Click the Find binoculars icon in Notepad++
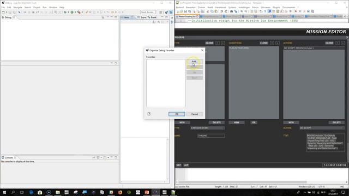Image resolution: width=349 pixels, height=196 pixels. point(231,11)
